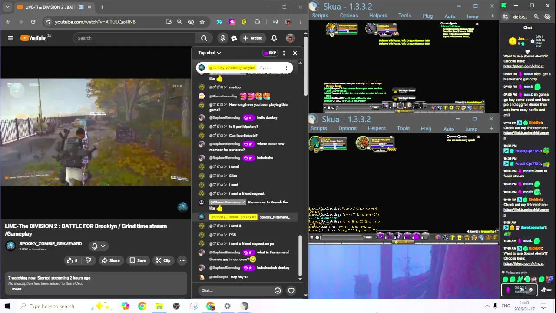This screenshot has height=313, width=556.
Task: Expand the video description with ...more
Action: [x=15, y=289]
